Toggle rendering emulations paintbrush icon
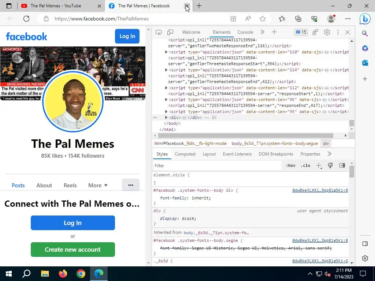The width and height of the screenshot is (375, 281). [x=330, y=165]
